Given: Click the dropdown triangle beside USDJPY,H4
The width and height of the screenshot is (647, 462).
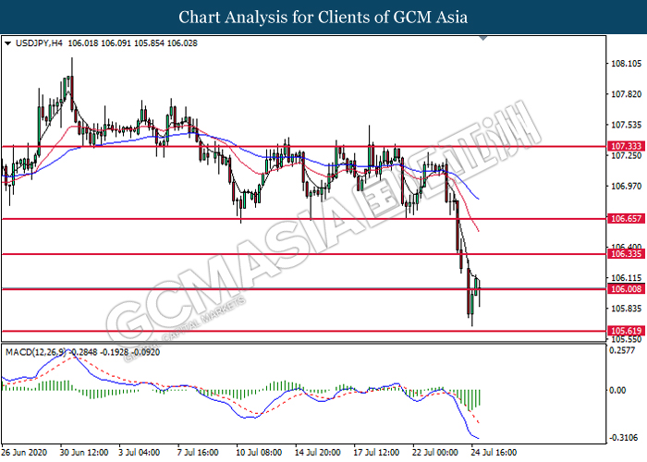Looking at the screenshot, I should [7, 43].
